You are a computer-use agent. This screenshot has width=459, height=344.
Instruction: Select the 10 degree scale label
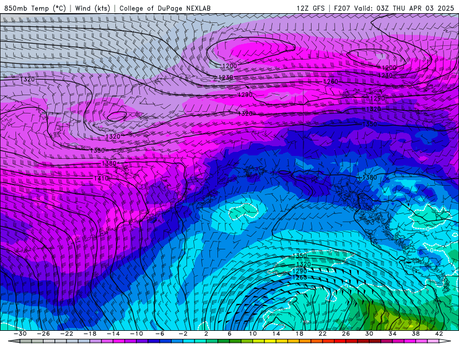[252, 334]
